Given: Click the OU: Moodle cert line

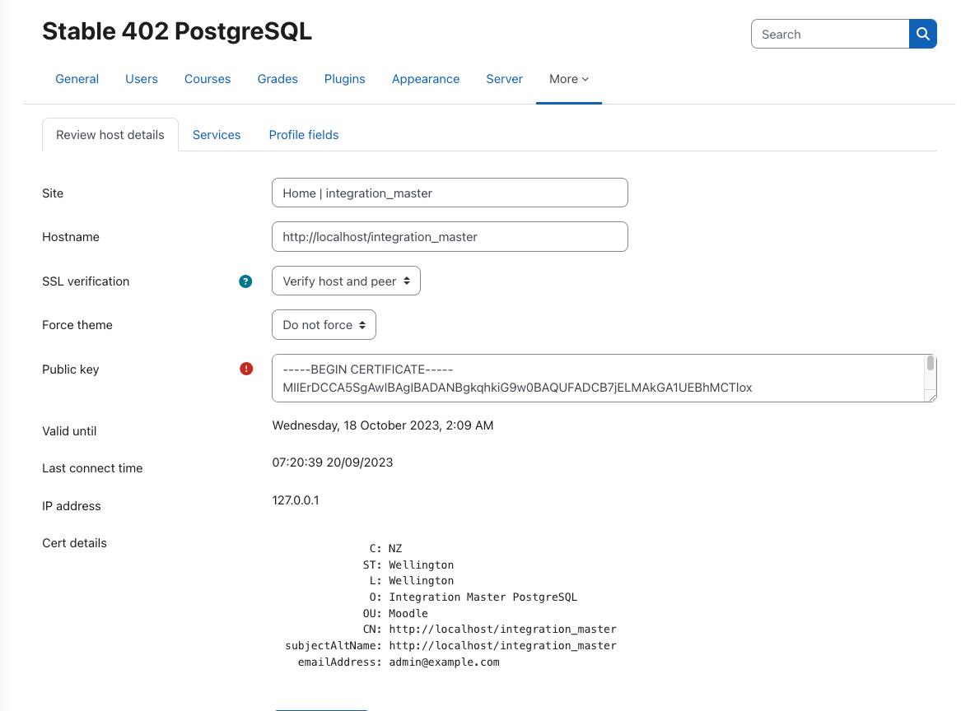Looking at the screenshot, I should 395,614.
